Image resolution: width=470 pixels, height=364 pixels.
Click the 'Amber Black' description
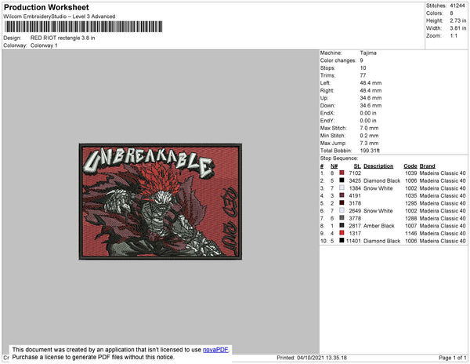click(x=379, y=226)
